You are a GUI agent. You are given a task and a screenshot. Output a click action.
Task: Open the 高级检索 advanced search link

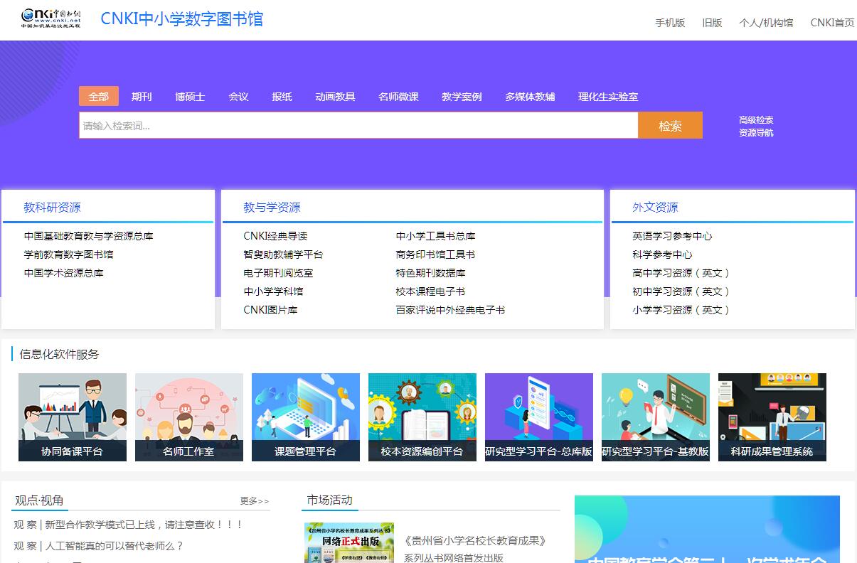coord(756,120)
